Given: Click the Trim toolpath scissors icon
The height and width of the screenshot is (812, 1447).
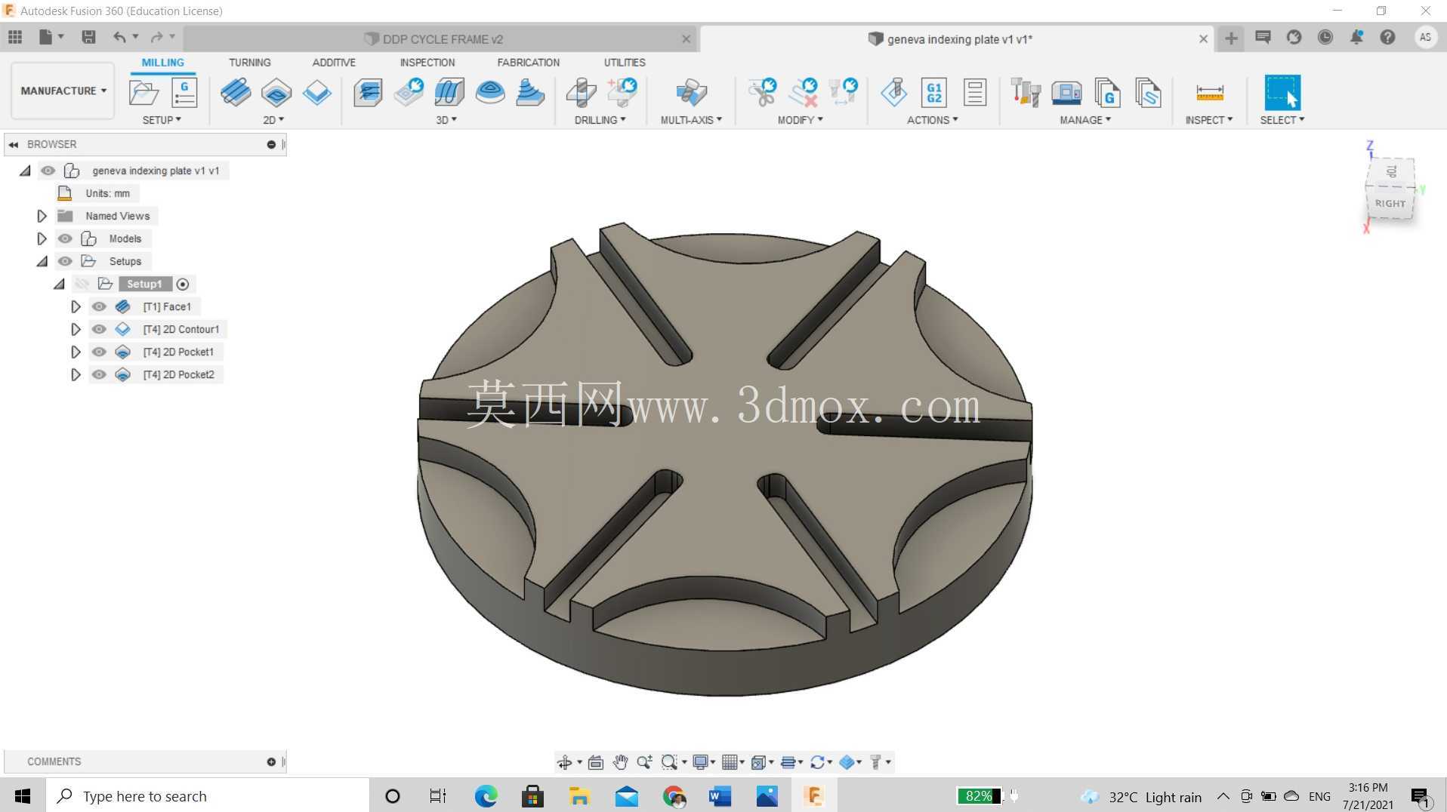Looking at the screenshot, I should 762,93.
